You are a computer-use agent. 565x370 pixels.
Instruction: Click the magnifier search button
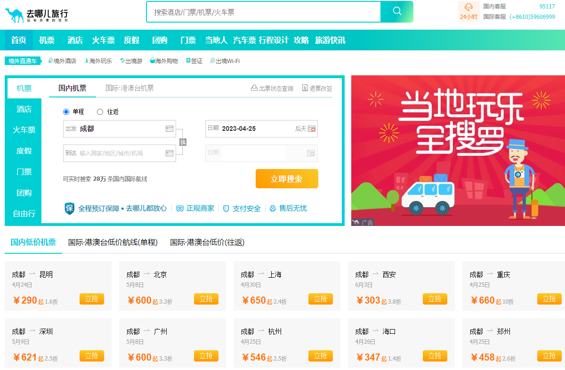(x=397, y=12)
